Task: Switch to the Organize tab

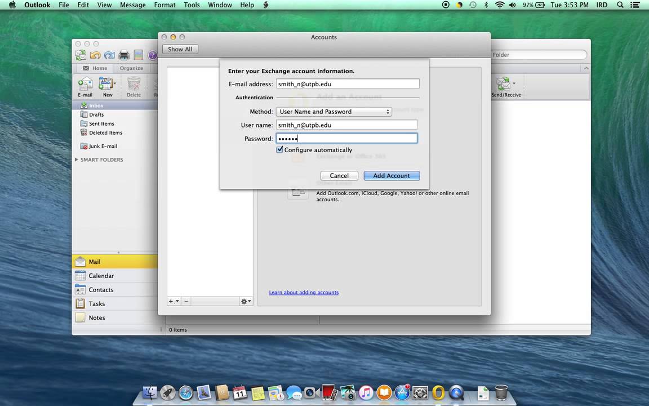Action: point(131,68)
